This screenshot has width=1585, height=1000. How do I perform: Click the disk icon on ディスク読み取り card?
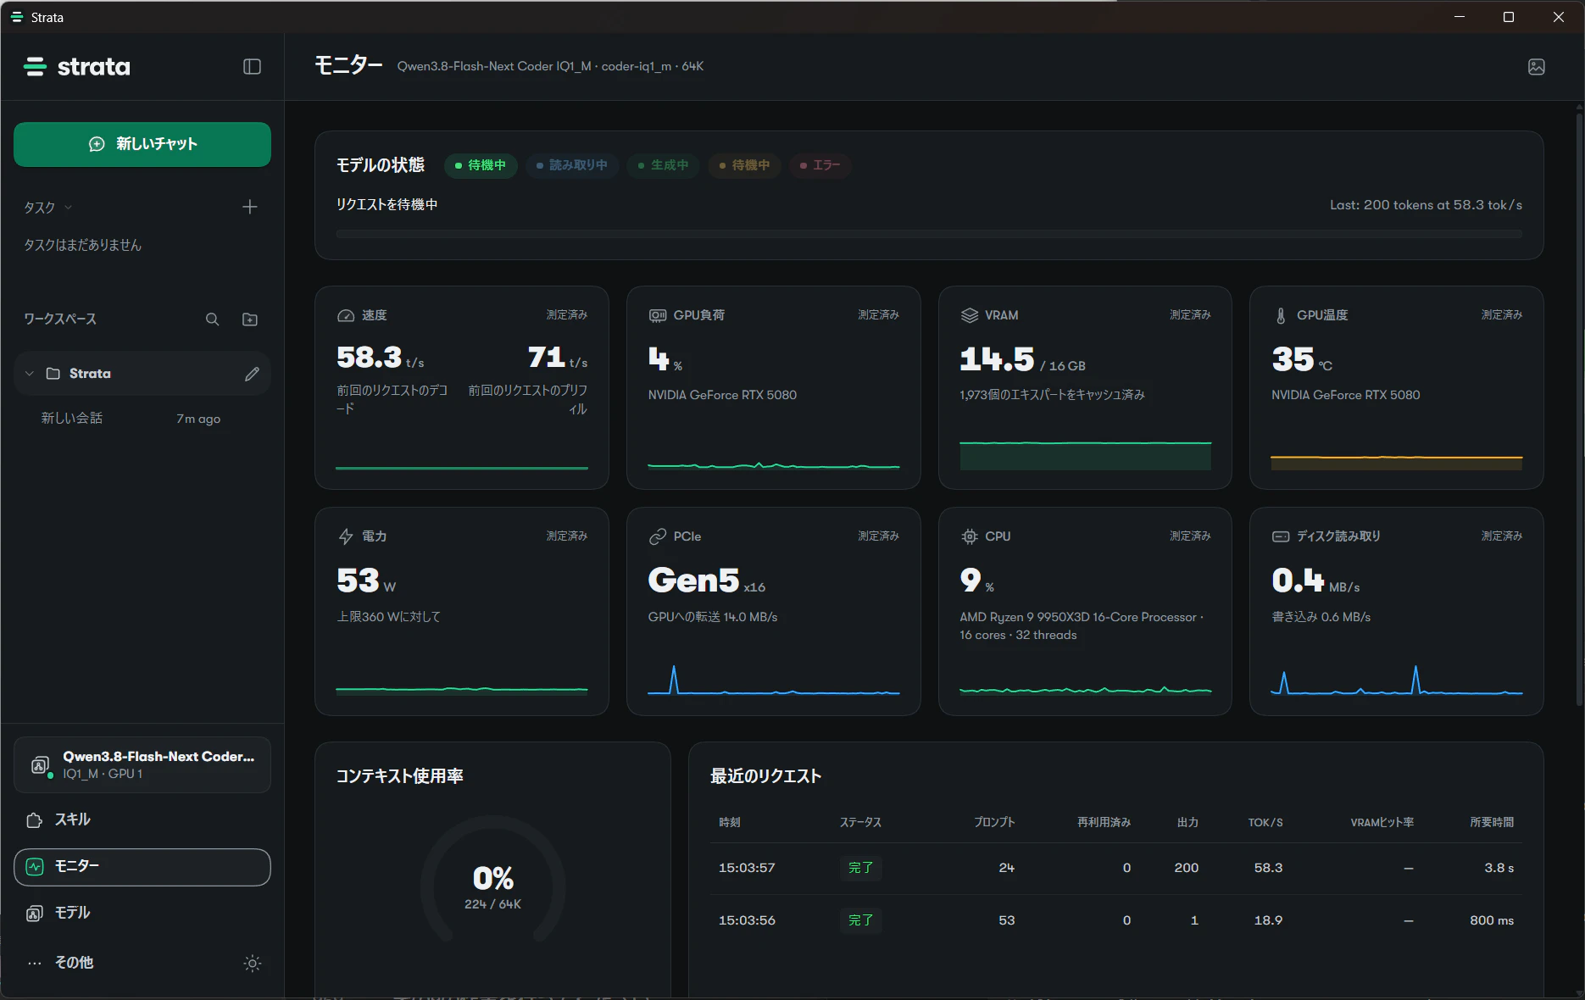point(1281,536)
